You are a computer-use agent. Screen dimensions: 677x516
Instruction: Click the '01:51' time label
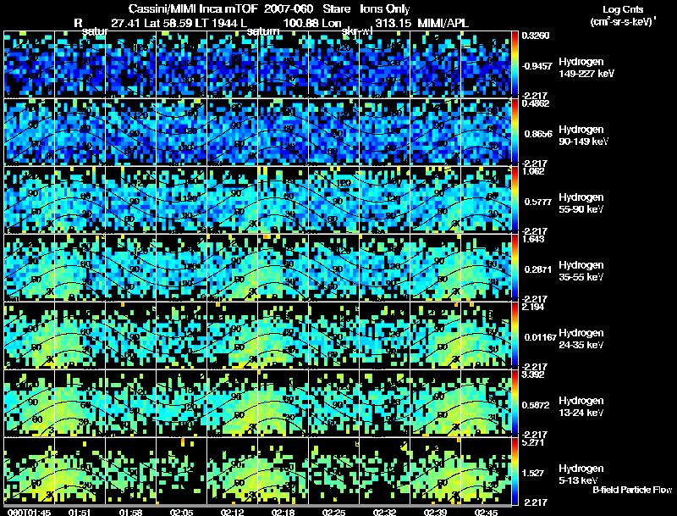click(x=80, y=512)
